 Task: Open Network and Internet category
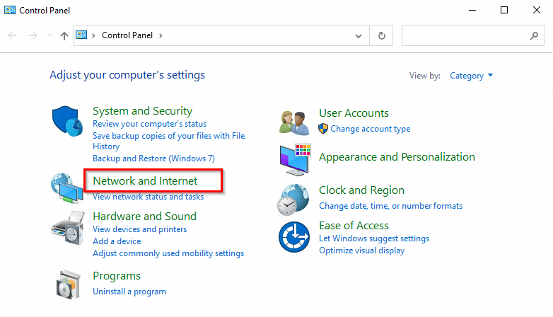[145, 180]
